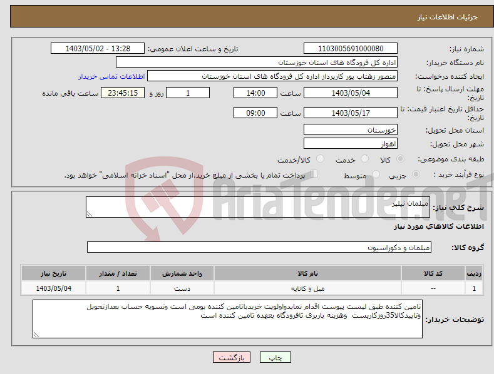The width and height of the screenshot is (494, 374).
Task: Click the توضیحات خریدار text area
Action: (227, 319)
